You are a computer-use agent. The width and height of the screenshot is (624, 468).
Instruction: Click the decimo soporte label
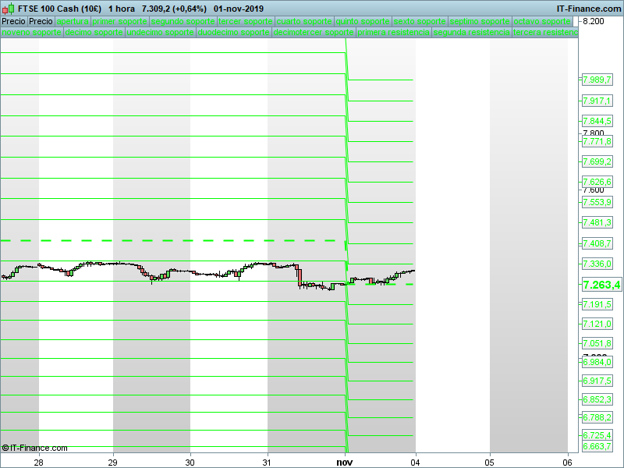94,32
